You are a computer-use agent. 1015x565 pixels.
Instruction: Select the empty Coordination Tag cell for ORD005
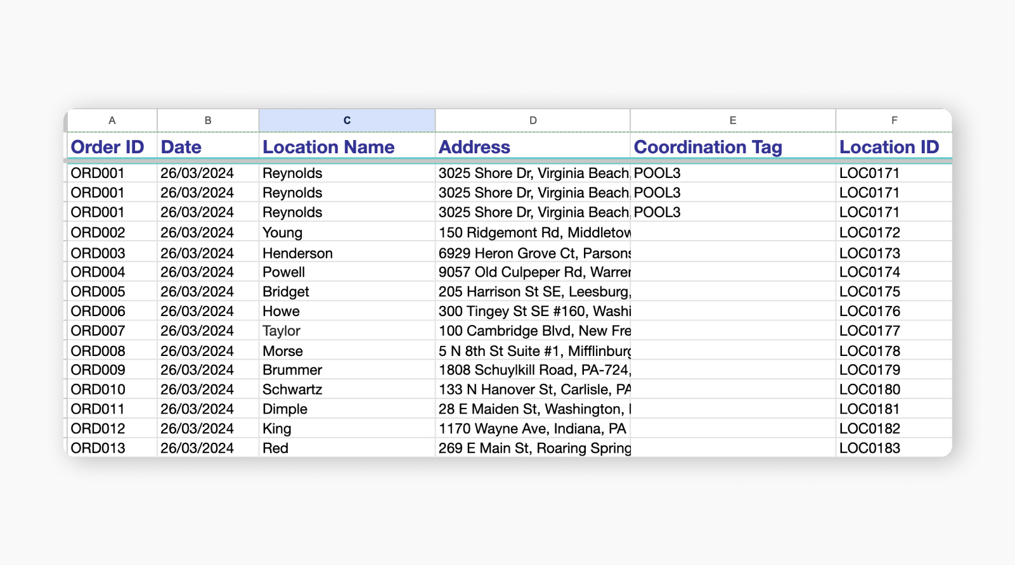pyautogui.click(x=732, y=292)
